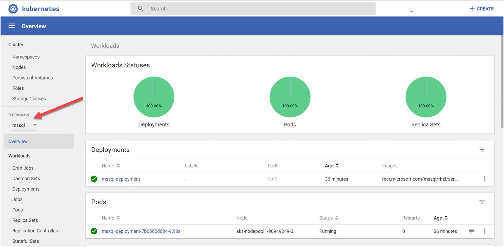Open Pods in the sidebar
The image size is (504, 247).
18,210
